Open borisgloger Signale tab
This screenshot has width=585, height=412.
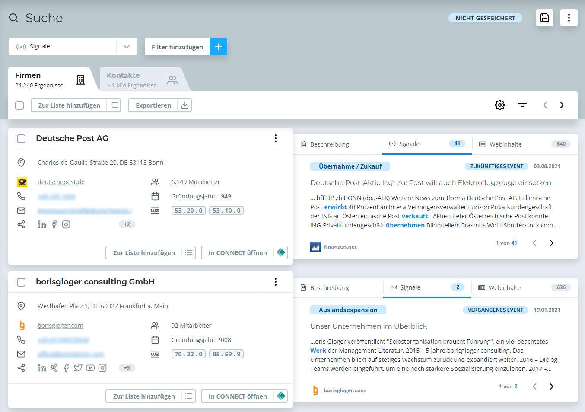click(427, 287)
